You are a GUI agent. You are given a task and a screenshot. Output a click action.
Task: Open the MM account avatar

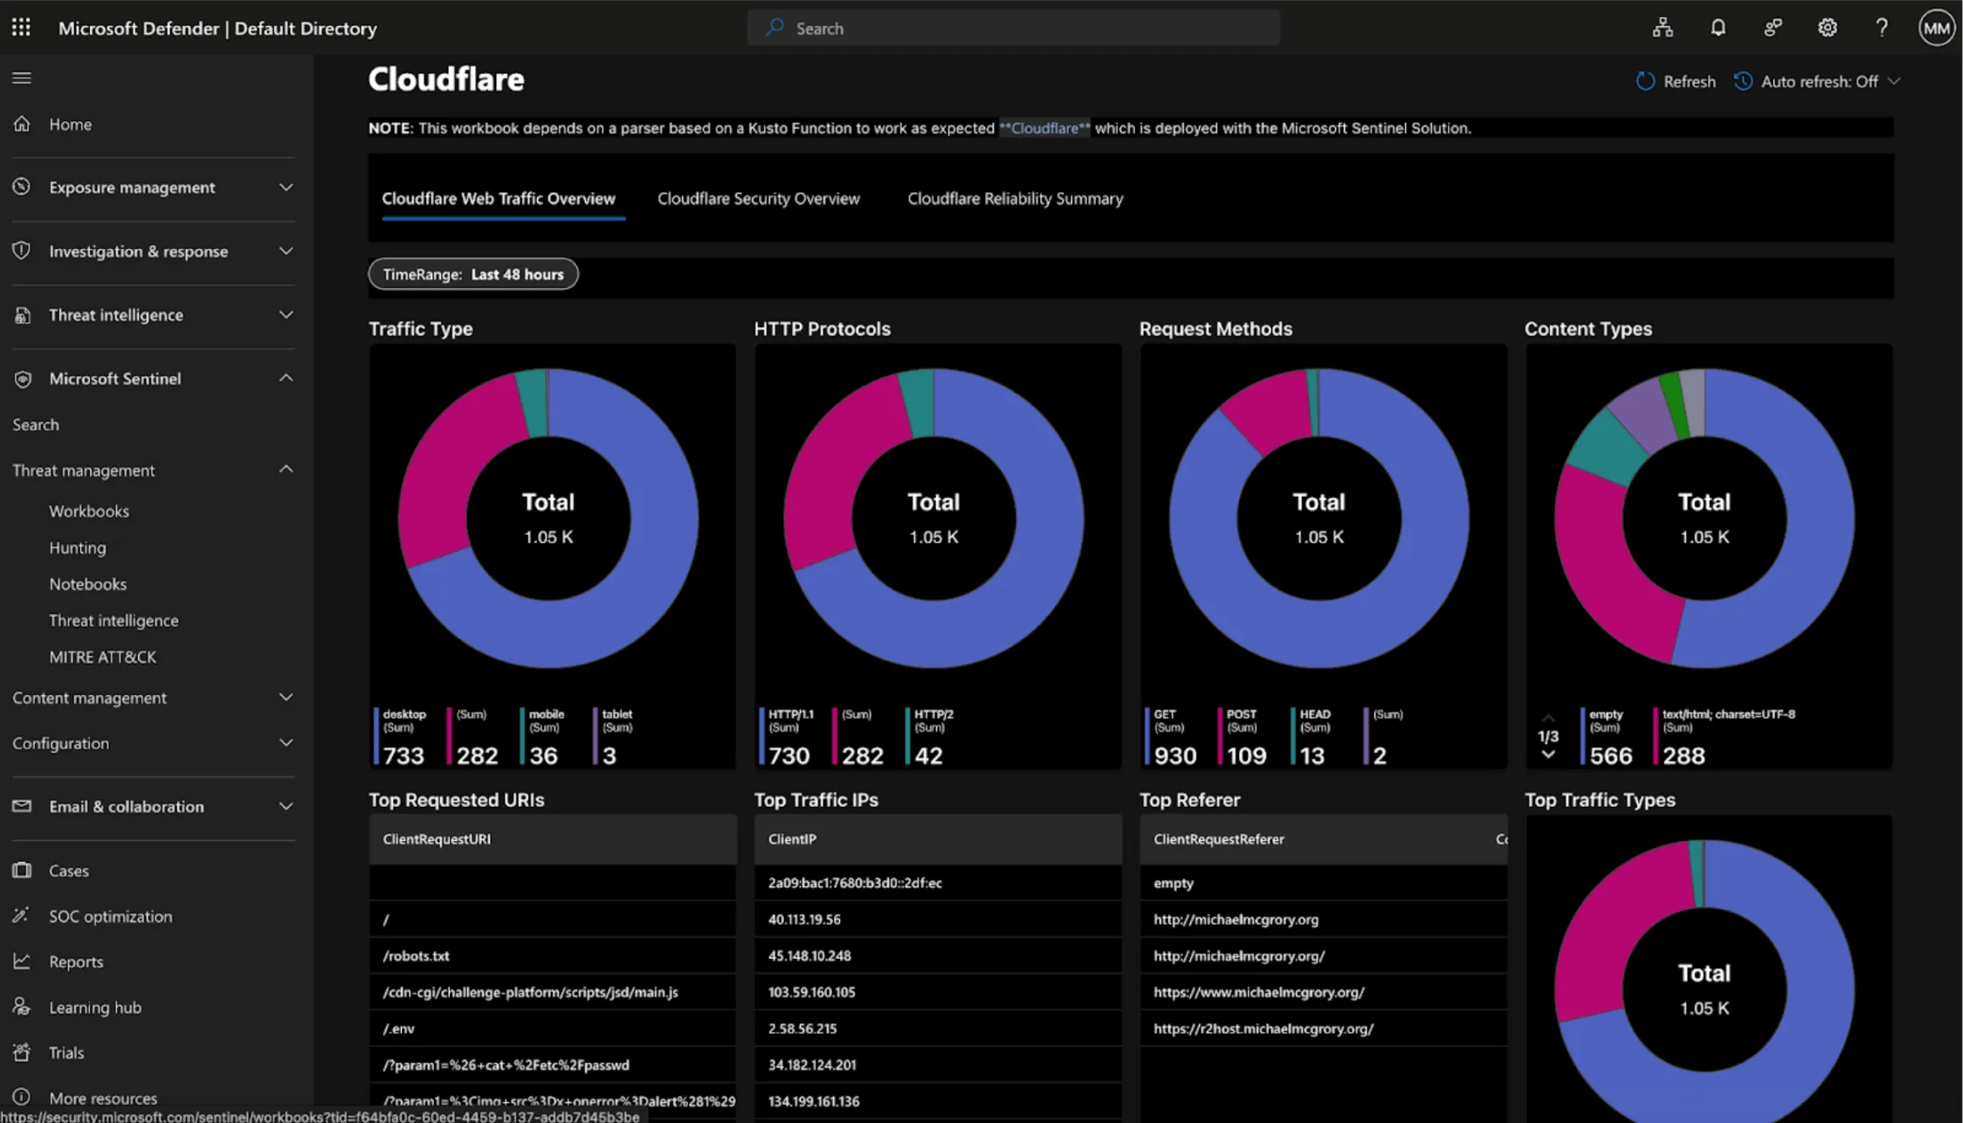point(1936,27)
